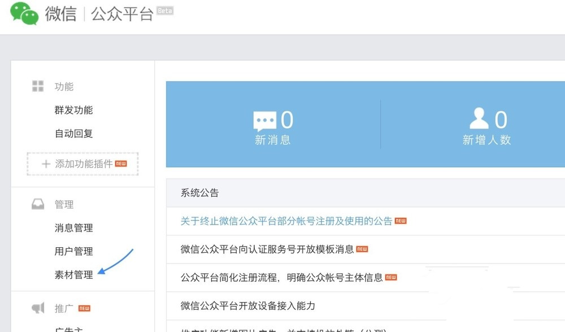565x332 pixels.
Task: Open the 向认证服务号开放模板消息 announcement
Action: point(267,249)
